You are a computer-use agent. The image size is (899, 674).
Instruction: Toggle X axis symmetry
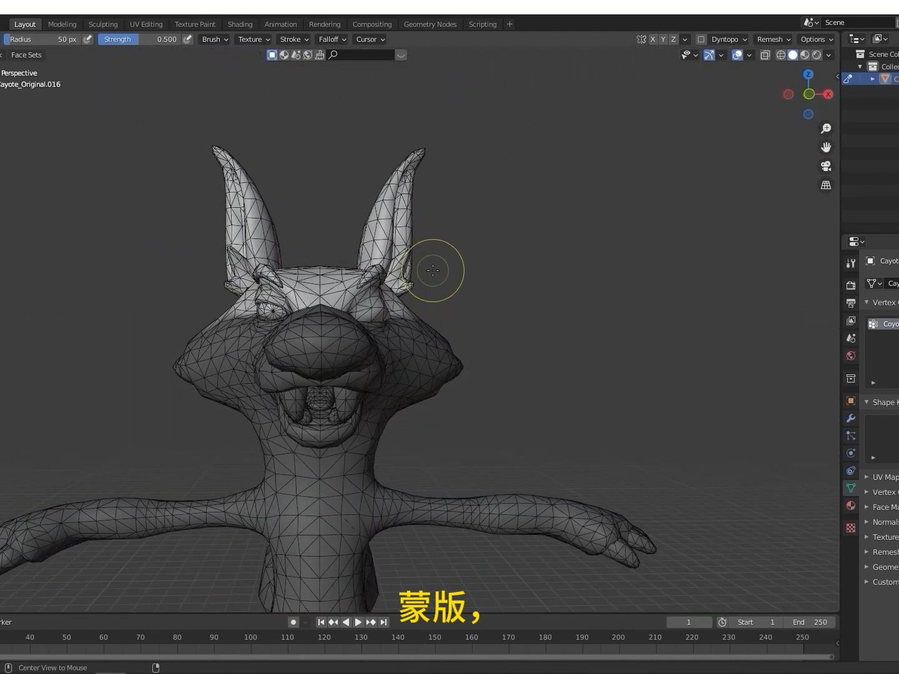pos(653,39)
